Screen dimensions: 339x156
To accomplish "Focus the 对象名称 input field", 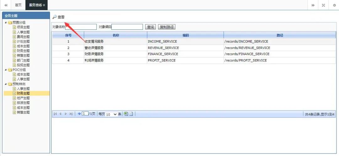I will coord(81,27).
